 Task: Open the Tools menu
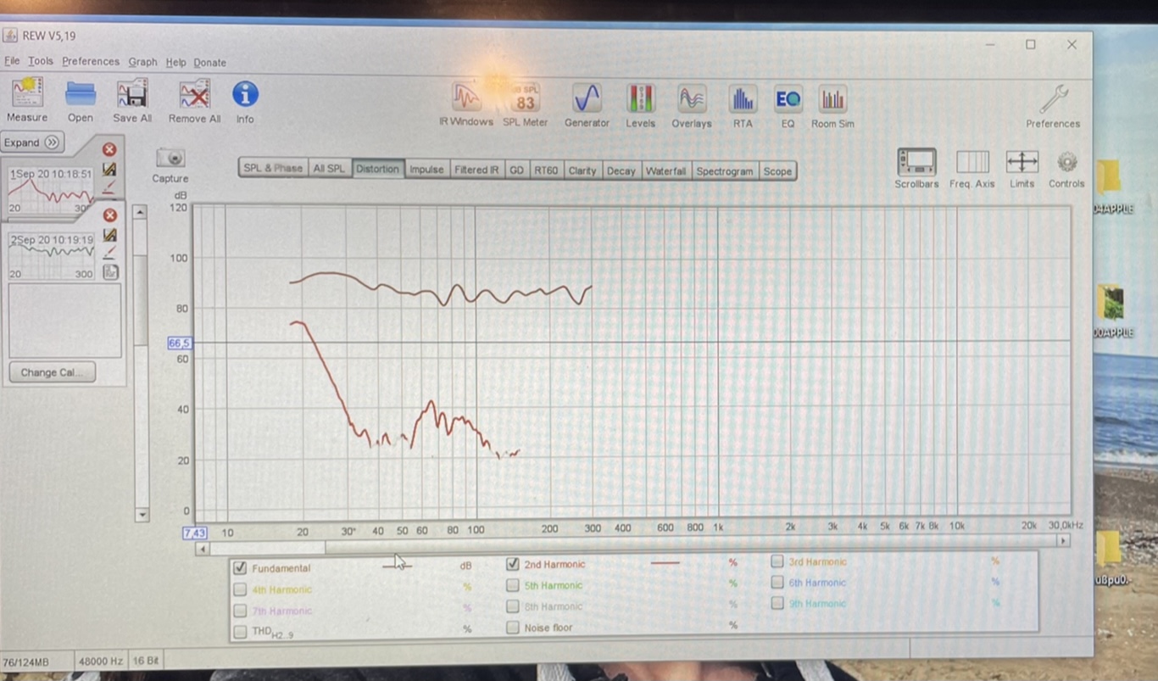click(x=40, y=62)
